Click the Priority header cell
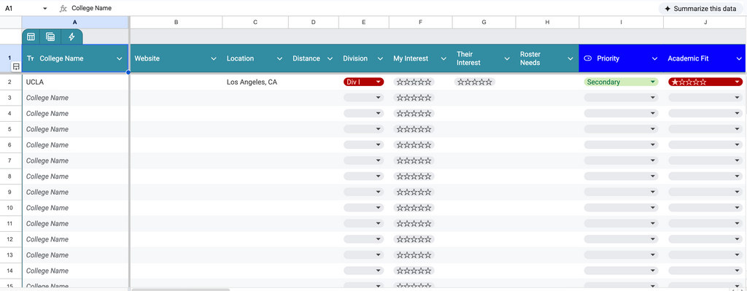Screen dimensions: 747x291 click(x=622, y=58)
